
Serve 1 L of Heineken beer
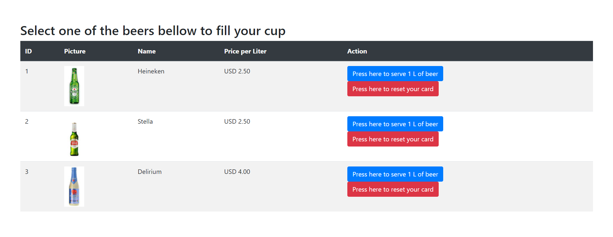pos(395,74)
